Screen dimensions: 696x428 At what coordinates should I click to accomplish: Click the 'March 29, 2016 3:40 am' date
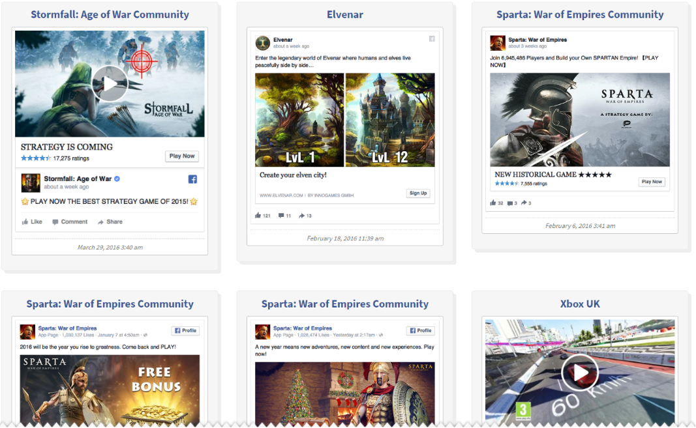(110, 248)
